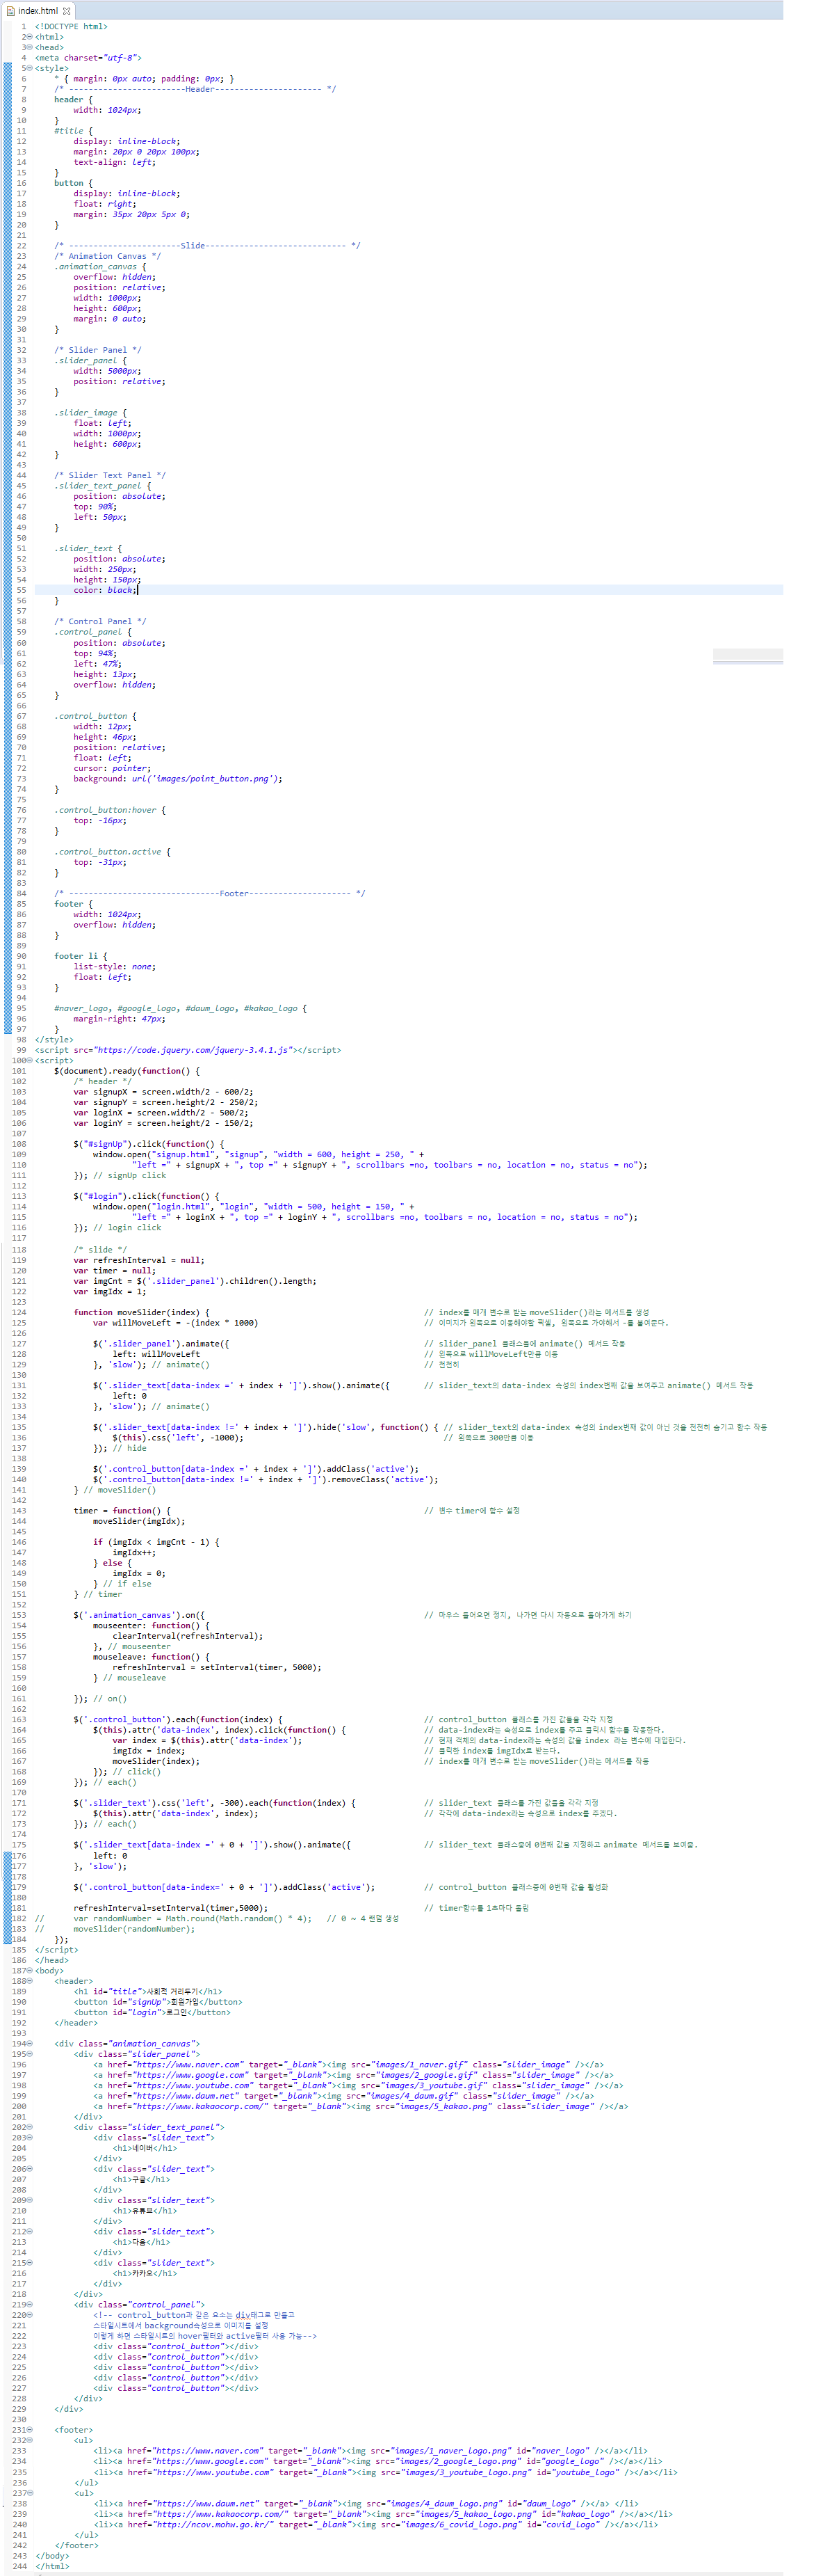Click the <h1>네이버</h1> line
Viewport: 823px width, 2576px height.
point(145,2147)
